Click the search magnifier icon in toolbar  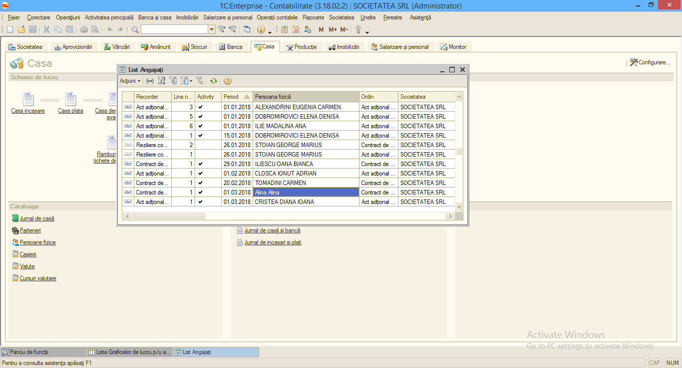click(135, 29)
